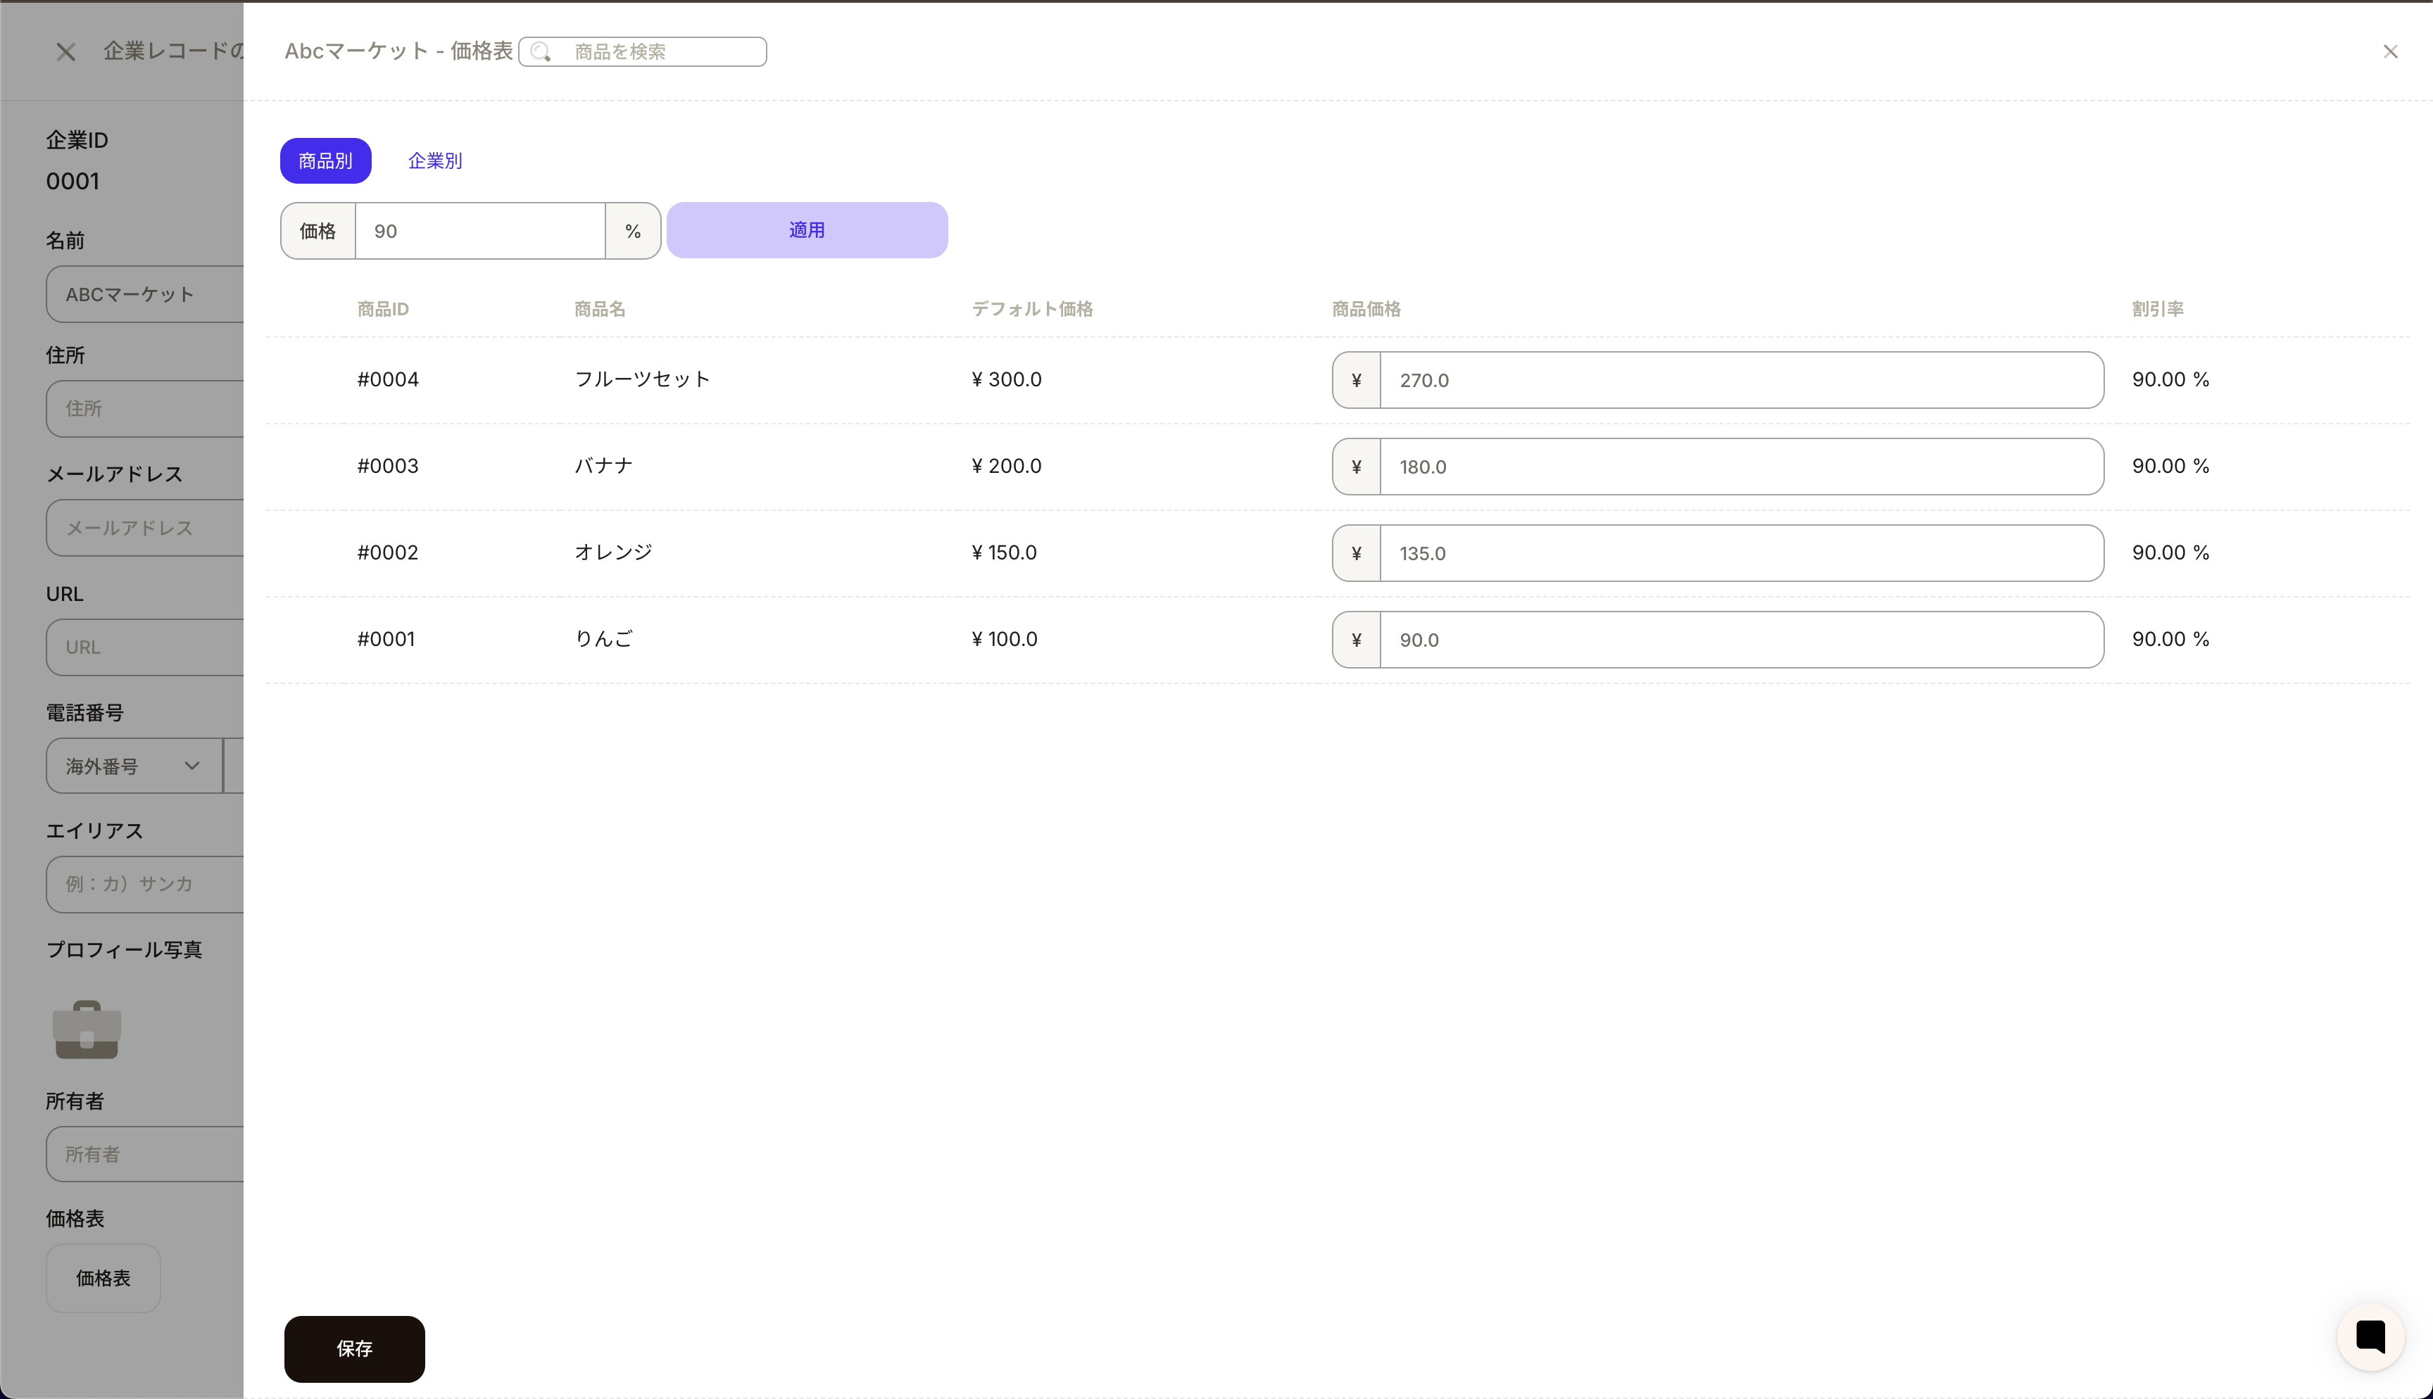Click the X to close the 企業レコード panel
The width and height of the screenshot is (2433, 1399).
(65, 51)
